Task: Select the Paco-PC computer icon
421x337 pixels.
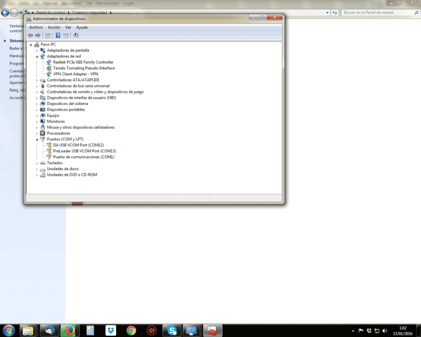Action: [x=36, y=44]
